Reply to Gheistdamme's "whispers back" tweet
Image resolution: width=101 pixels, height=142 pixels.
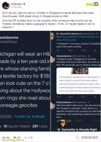58,97
